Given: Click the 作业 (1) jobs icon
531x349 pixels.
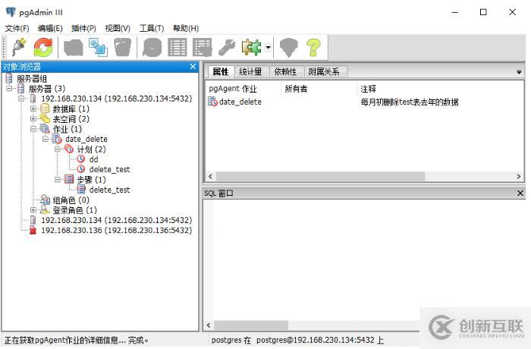Looking at the screenshot, I should pos(45,129).
